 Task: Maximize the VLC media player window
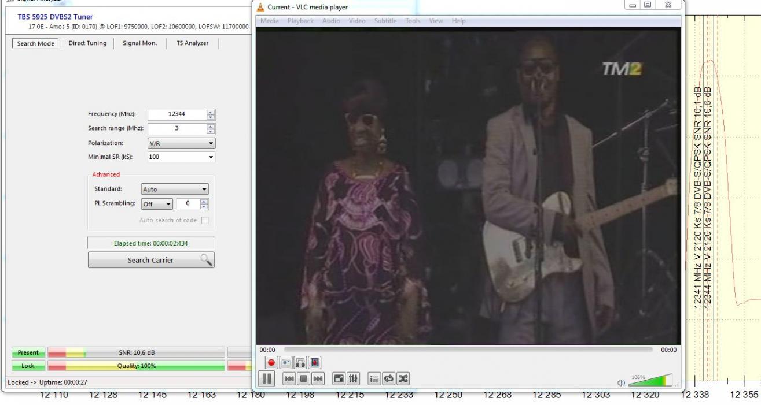coord(647,5)
